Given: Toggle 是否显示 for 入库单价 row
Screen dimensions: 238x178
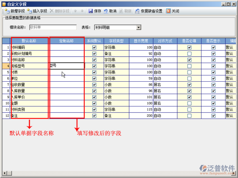Looking at the screenshot, I should tap(213, 97).
